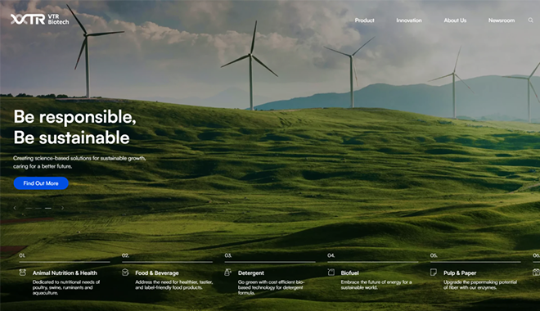Go to previous slide with left arrow

(15, 208)
